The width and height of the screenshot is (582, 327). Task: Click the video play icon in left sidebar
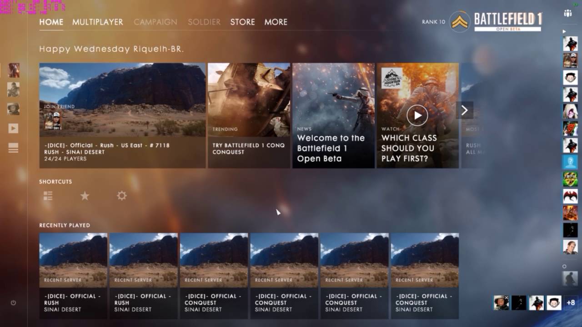(13, 129)
